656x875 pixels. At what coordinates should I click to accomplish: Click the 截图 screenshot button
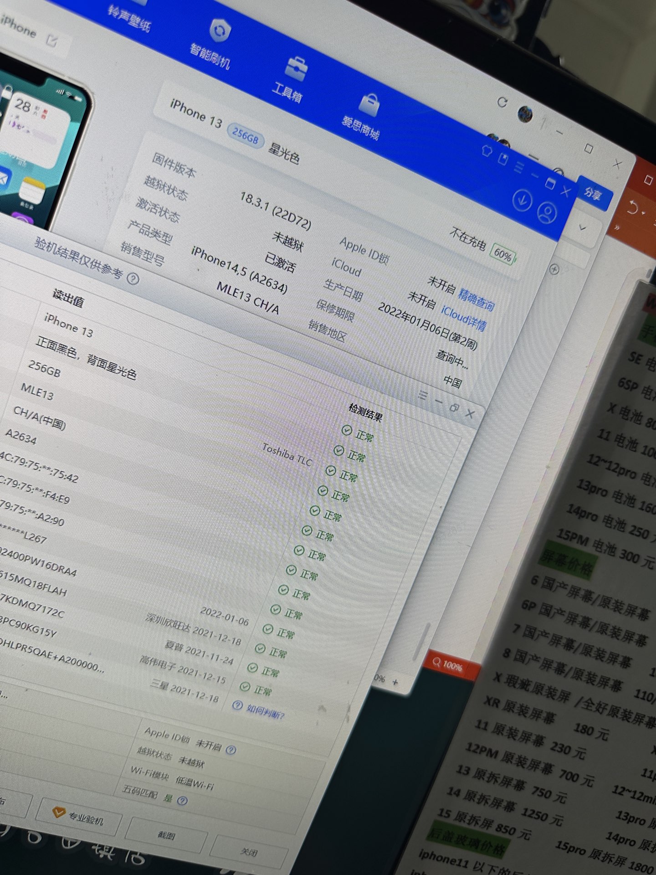167,835
